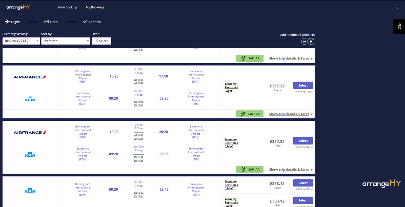Viewport: 405px width, 207px height.
Task: Open Economy Restricted (Light) link beside £383.12
Action: coord(231,202)
